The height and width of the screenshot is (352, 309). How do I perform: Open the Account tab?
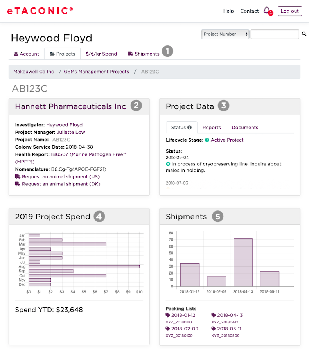(26, 54)
